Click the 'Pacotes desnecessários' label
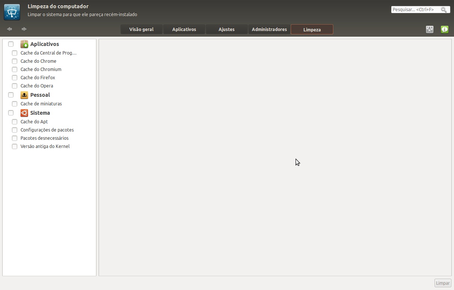 (x=44, y=138)
